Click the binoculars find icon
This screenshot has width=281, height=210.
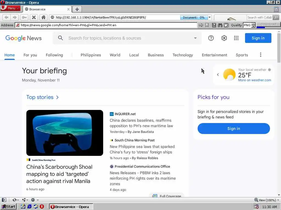point(220,25)
